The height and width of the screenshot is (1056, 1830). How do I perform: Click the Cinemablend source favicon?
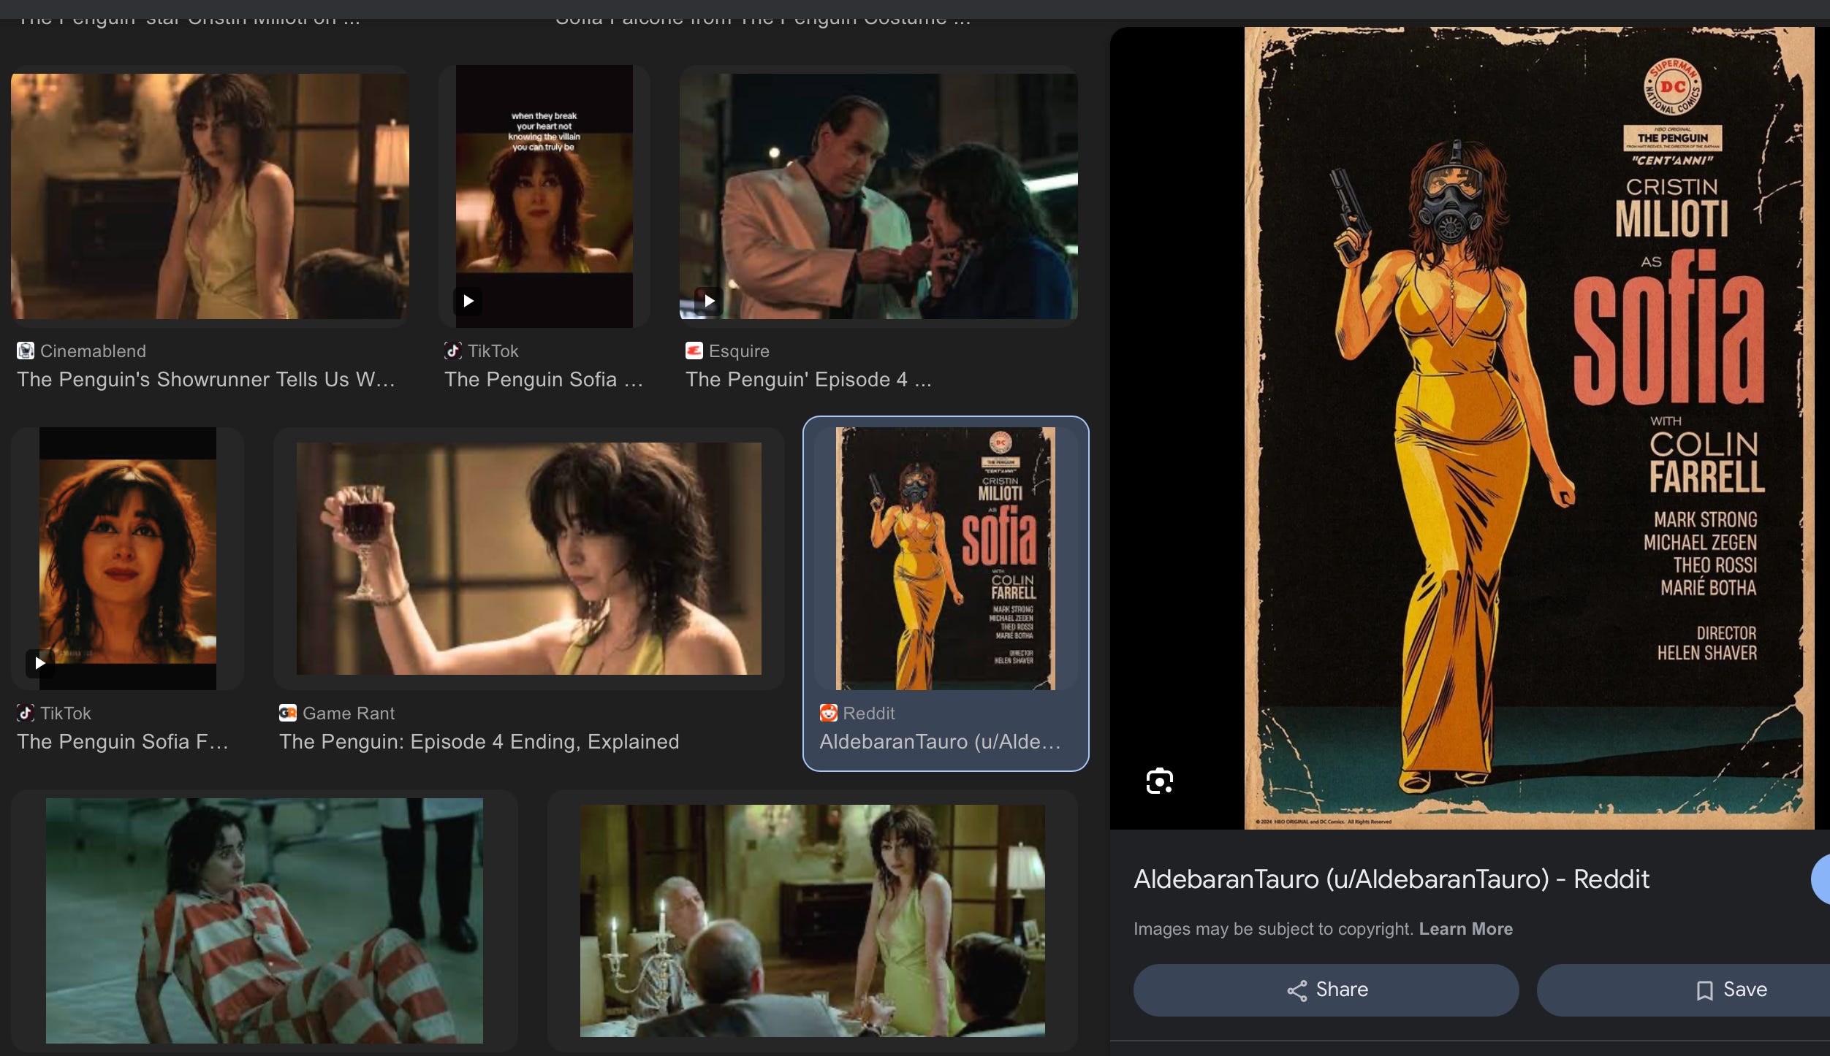tap(26, 351)
